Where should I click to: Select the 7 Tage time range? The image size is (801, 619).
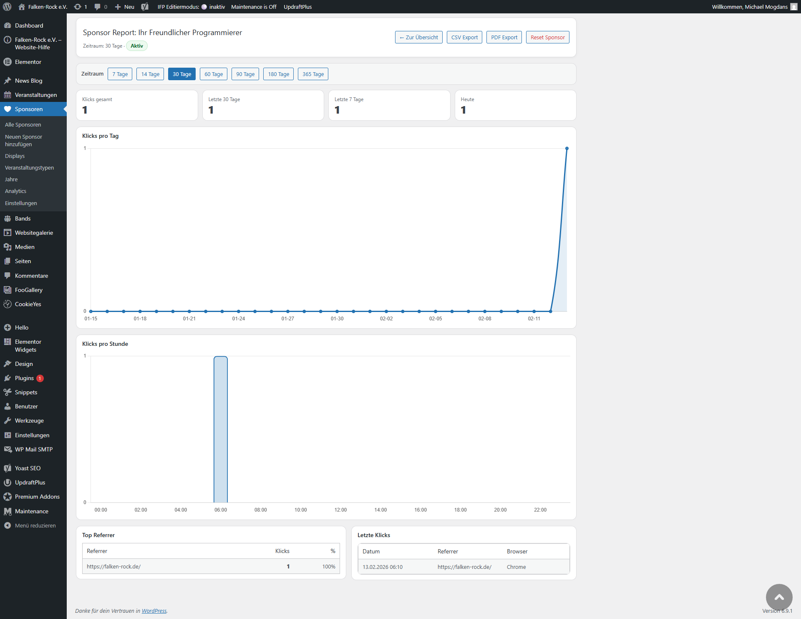pyautogui.click(x=120, y=74)
